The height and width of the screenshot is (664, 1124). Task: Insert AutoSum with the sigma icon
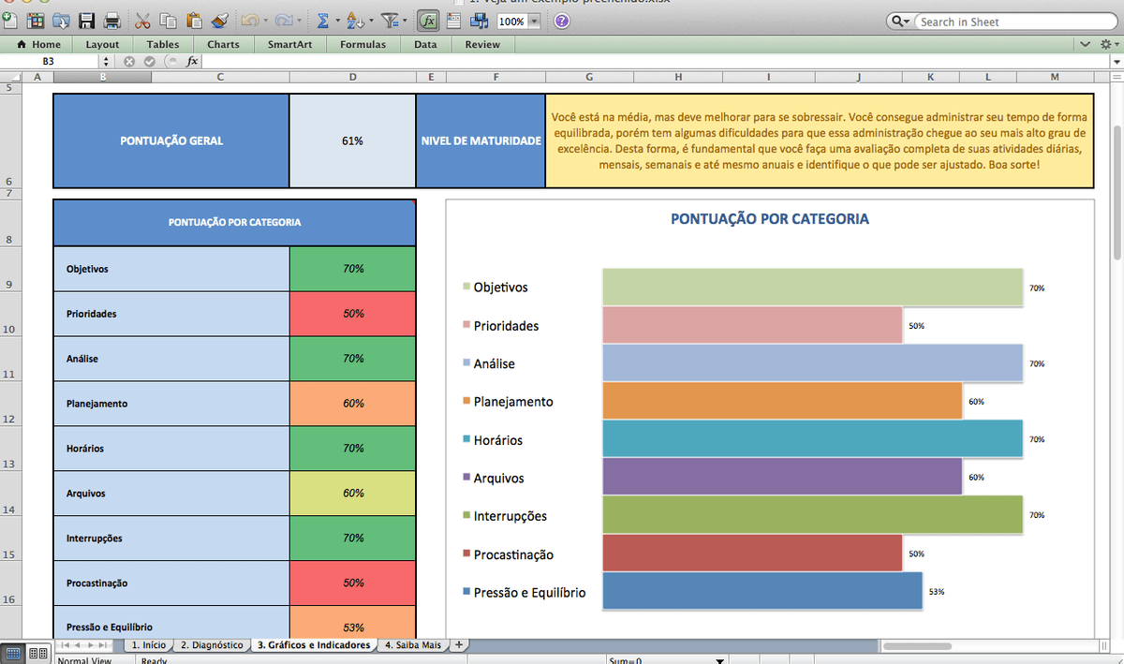click(322, 20)
